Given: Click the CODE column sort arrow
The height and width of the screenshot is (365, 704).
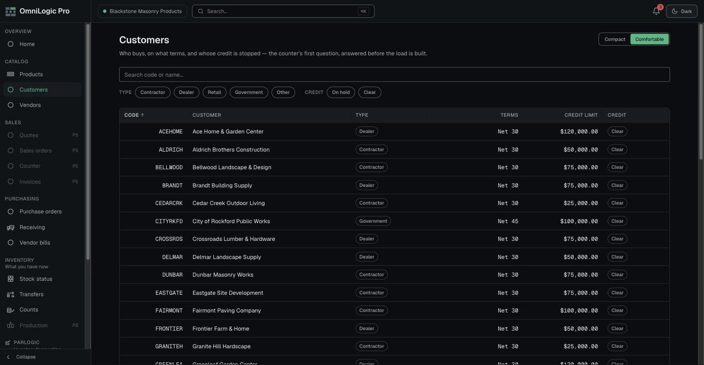Looking at the screenshot, I should [x=142, y=115].
